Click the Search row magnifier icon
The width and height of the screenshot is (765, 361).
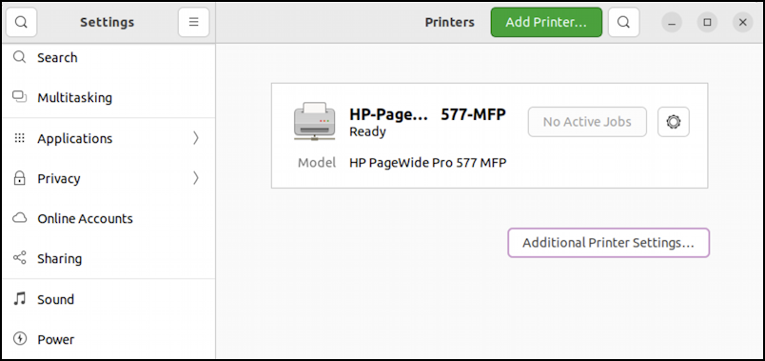[x=20, y=57]
